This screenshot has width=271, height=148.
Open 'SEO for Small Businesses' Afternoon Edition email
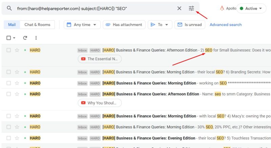tap(136, 55)
